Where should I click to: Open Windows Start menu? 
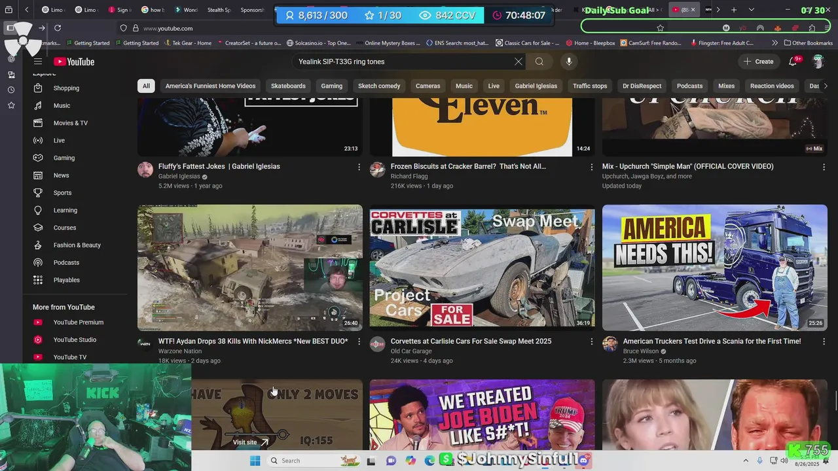[255, 461]
